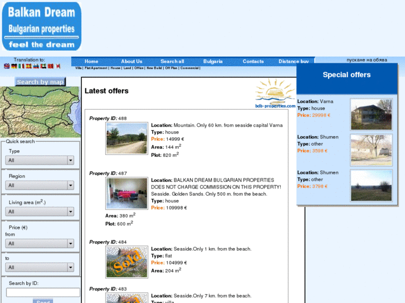Open the About Us menu item

[131, 61]
